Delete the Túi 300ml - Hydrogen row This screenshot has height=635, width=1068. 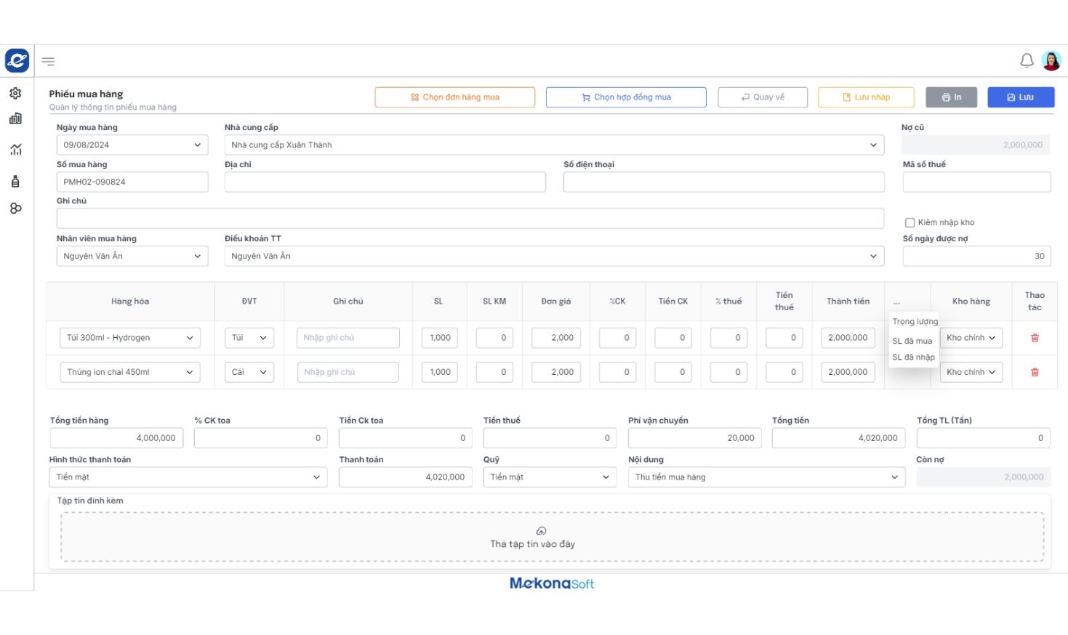pyautogui.click(x=1035, y=338)
